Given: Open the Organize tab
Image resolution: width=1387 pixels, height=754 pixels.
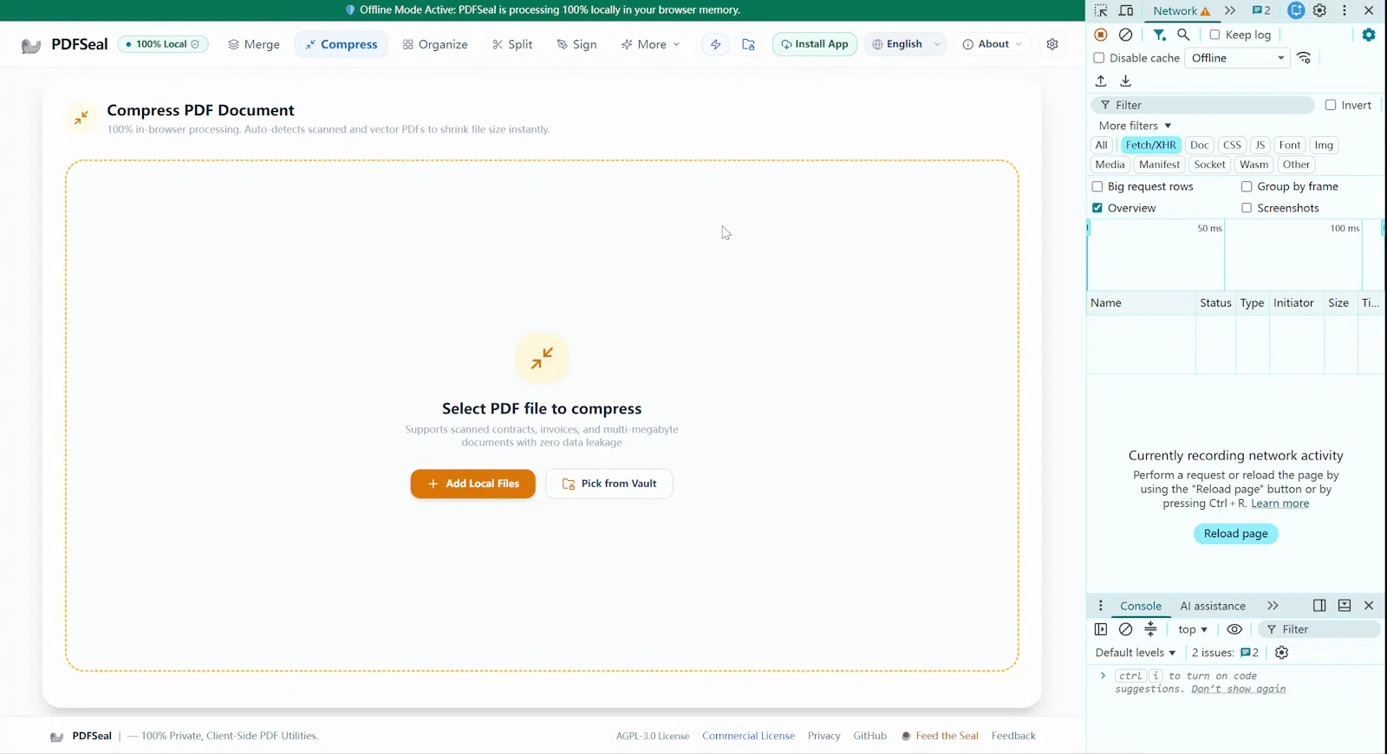Looking at the screenshot, I should pos(435,44).
